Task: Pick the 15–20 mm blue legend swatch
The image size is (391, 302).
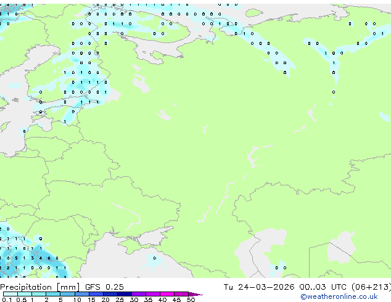Action: pyautogui.click(x=96, y=294)
